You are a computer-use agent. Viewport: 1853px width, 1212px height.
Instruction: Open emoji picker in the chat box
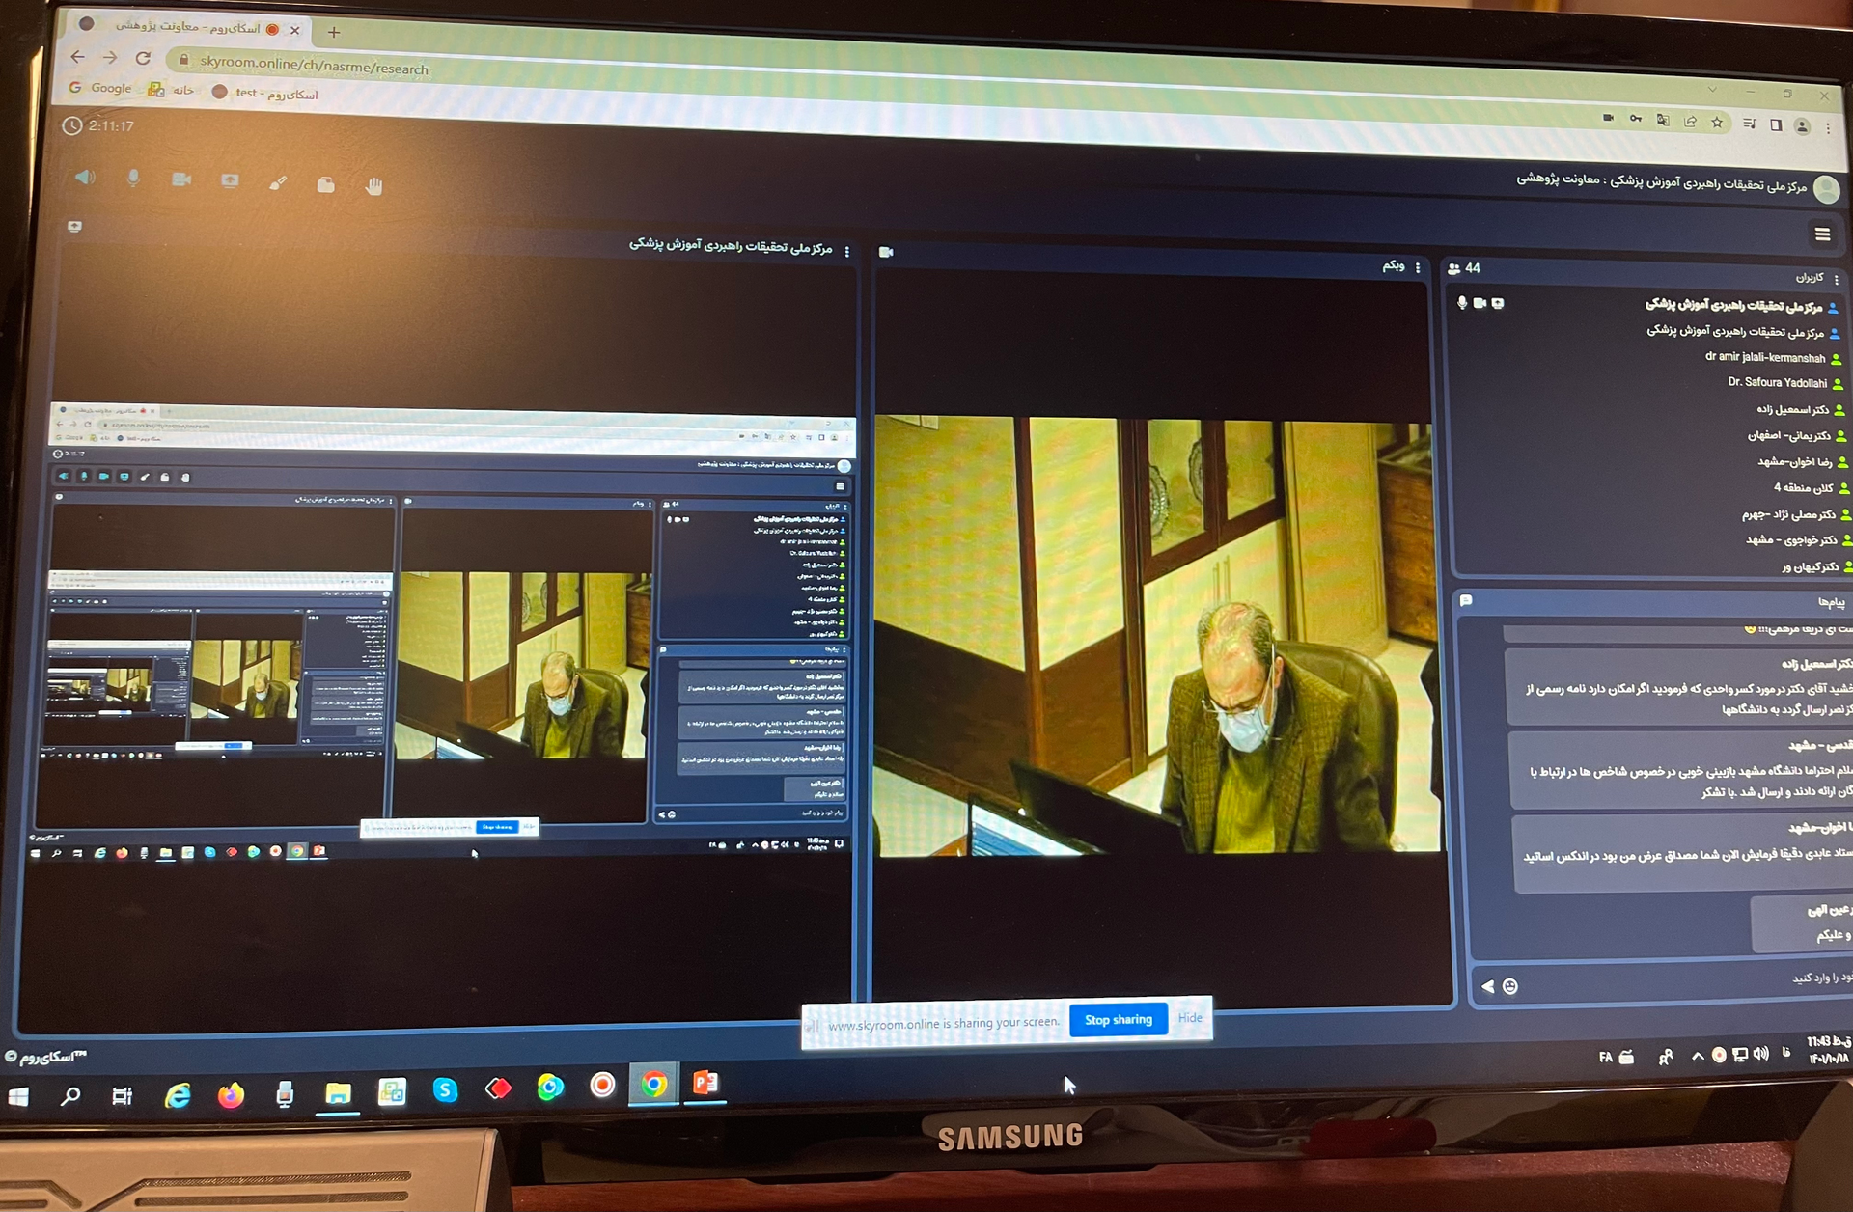tap(1511, 986)
